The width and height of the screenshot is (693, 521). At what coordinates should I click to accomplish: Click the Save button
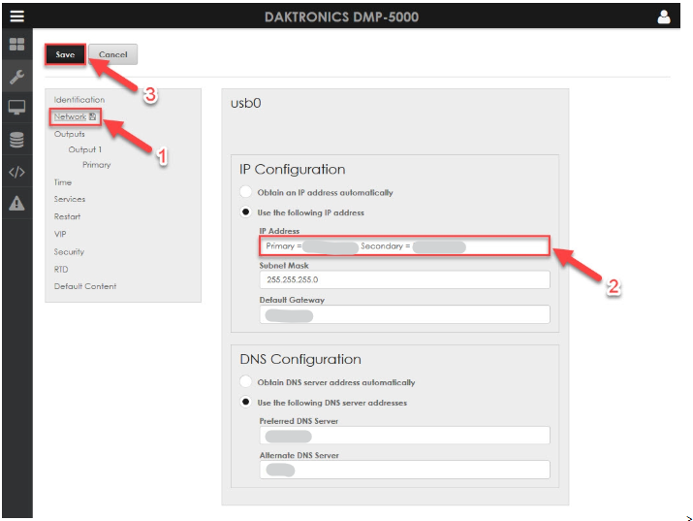[65, 55]
